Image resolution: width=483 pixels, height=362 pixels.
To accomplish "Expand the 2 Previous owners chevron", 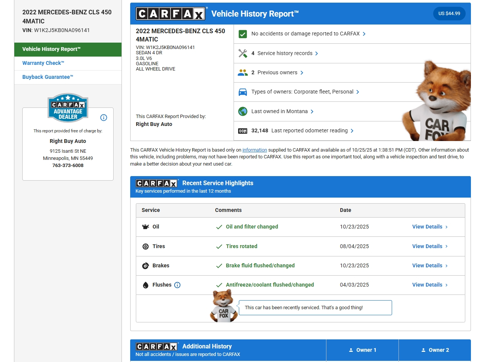I will pyautogui.click(x=302, y=73).
